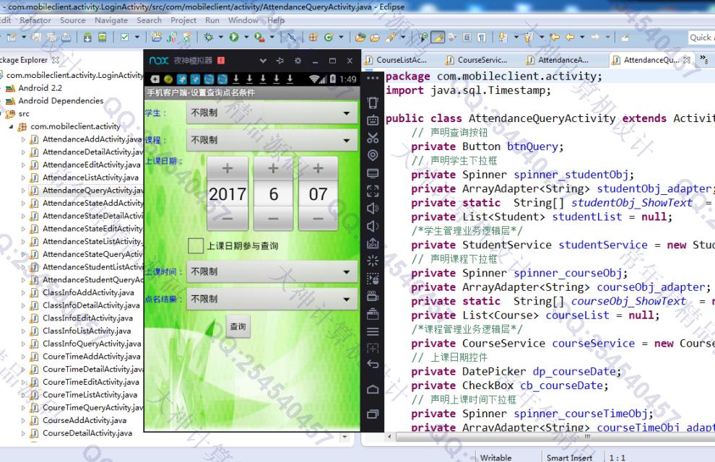Check the 上课日期参与查询 checkbox

[196, 245]
